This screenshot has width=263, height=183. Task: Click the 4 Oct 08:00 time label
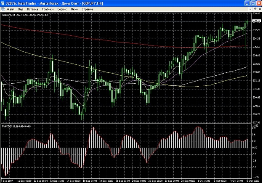point(237,181)
